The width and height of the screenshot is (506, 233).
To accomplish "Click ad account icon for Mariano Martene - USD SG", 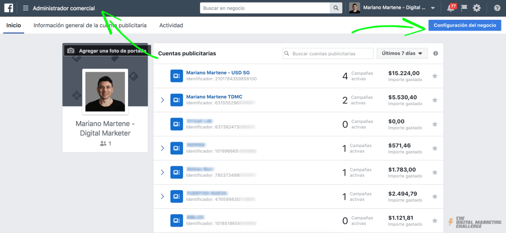I will pos(176,76).
